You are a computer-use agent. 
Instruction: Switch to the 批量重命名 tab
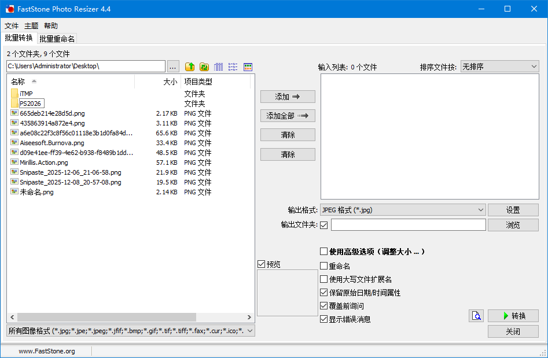(x=57, y=39)
